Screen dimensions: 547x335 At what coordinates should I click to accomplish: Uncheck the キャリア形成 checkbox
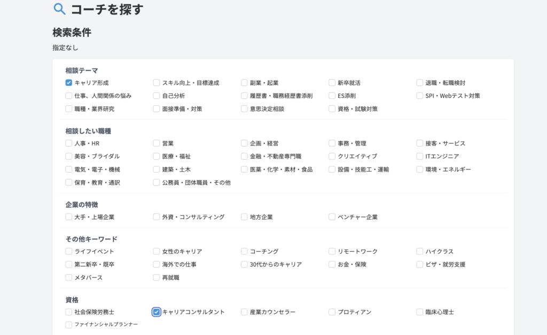[69, 83]
